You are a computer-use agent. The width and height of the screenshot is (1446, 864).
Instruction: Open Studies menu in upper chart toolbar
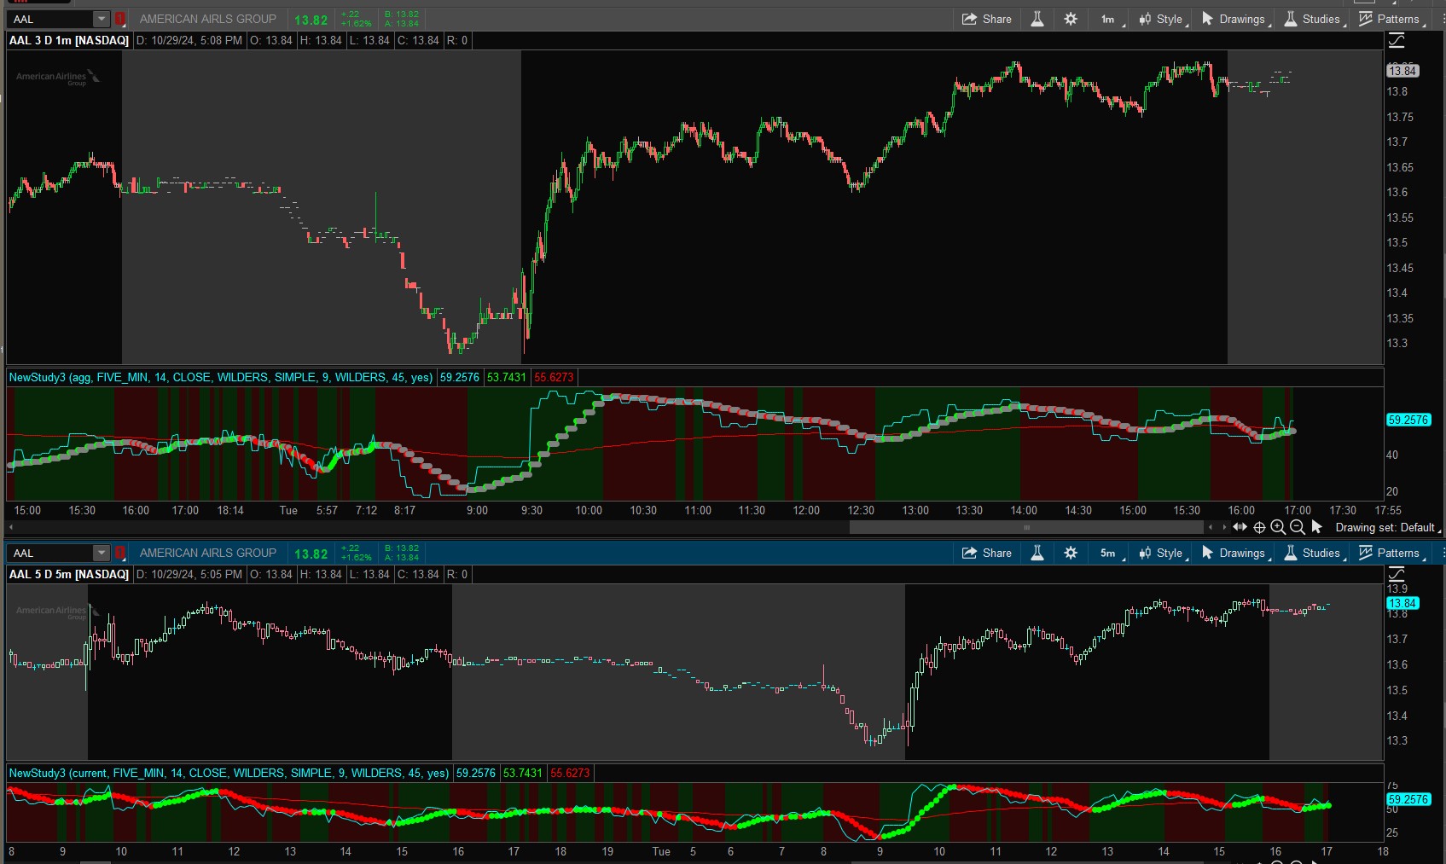click(1315, 19)
